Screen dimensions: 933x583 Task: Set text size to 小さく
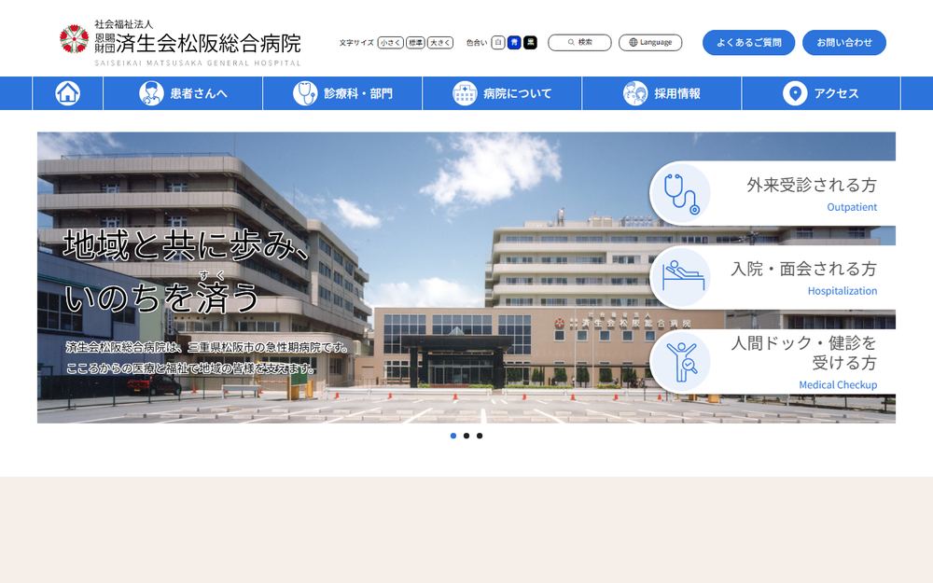coord(390,43)
